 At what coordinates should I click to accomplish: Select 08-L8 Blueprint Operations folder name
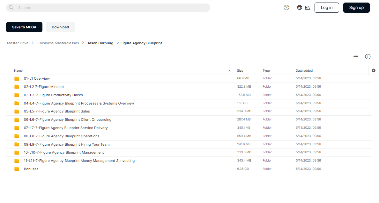61,136
